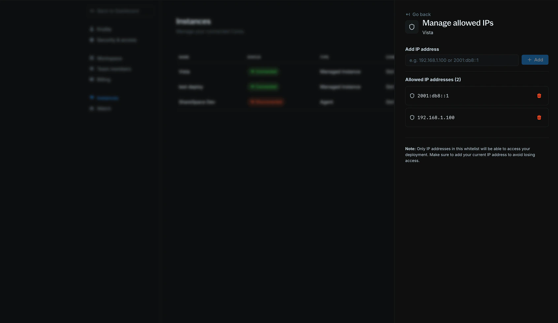Image resolution: width=558 pixels, height=323 pixels.
Task: Click the Add IP address label
Action: click(x=422, y=49)
